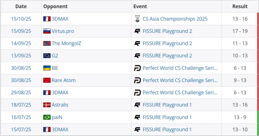Image resolution: width=259 pixels, height=136 pixels.
Task: Click the EU flag icon beside G2
Action: (47, 56)
